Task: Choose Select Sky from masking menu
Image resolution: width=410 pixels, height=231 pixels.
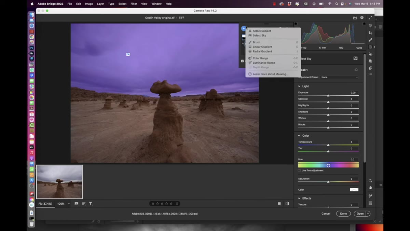Action: click(259, 35)
